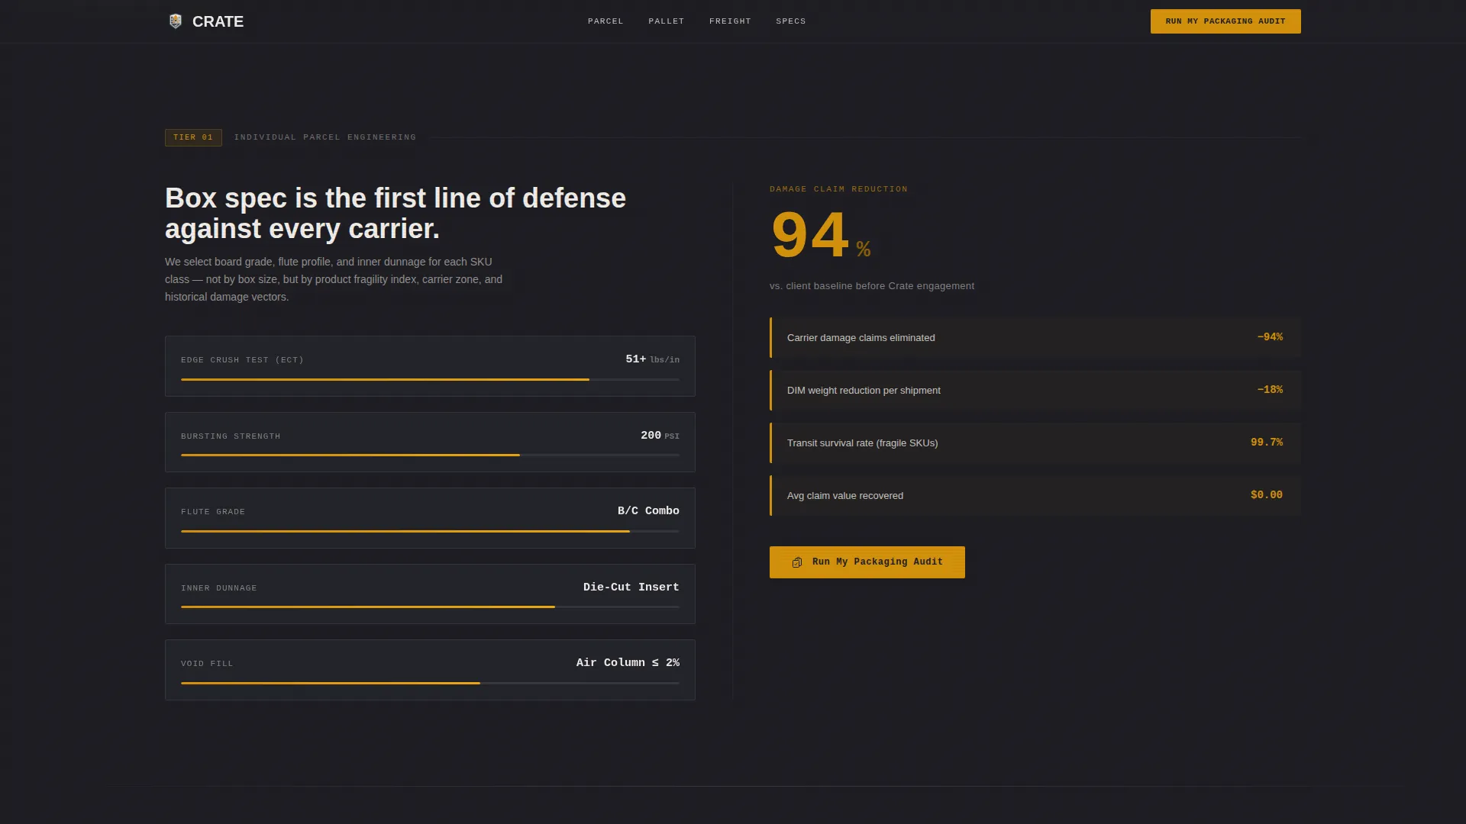
Task: Click the 99.7% value
Action: point(1267,443)
